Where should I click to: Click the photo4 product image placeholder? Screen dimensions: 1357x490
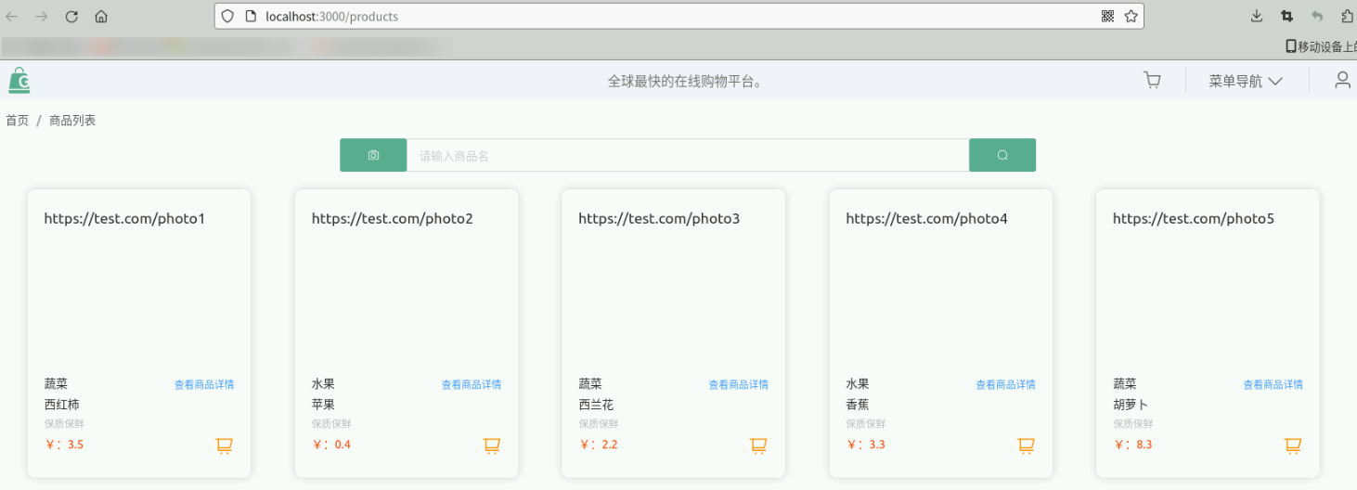(926, 219)
